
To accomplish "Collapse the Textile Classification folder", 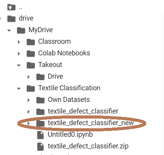I will click(x=19, y=89).
